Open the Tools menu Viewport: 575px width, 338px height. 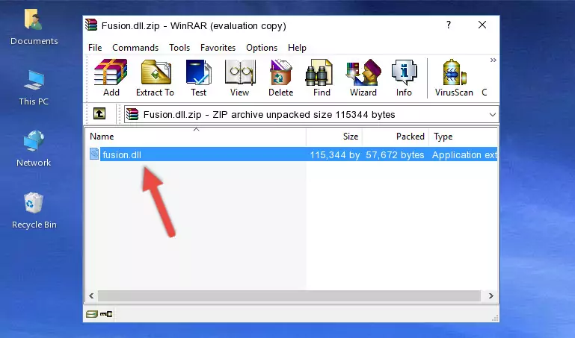click(x=179, y=48)
